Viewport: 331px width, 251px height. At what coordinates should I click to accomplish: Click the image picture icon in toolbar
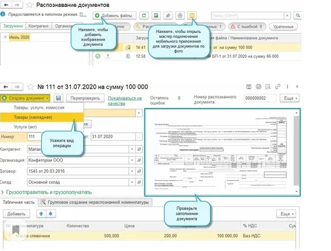tap(156, 15)
